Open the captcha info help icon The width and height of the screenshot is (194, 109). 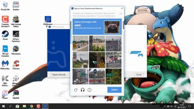(x=89, y=90)
